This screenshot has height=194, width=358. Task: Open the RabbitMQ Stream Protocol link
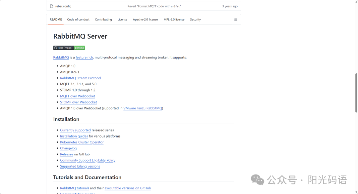tap(80, 78)
